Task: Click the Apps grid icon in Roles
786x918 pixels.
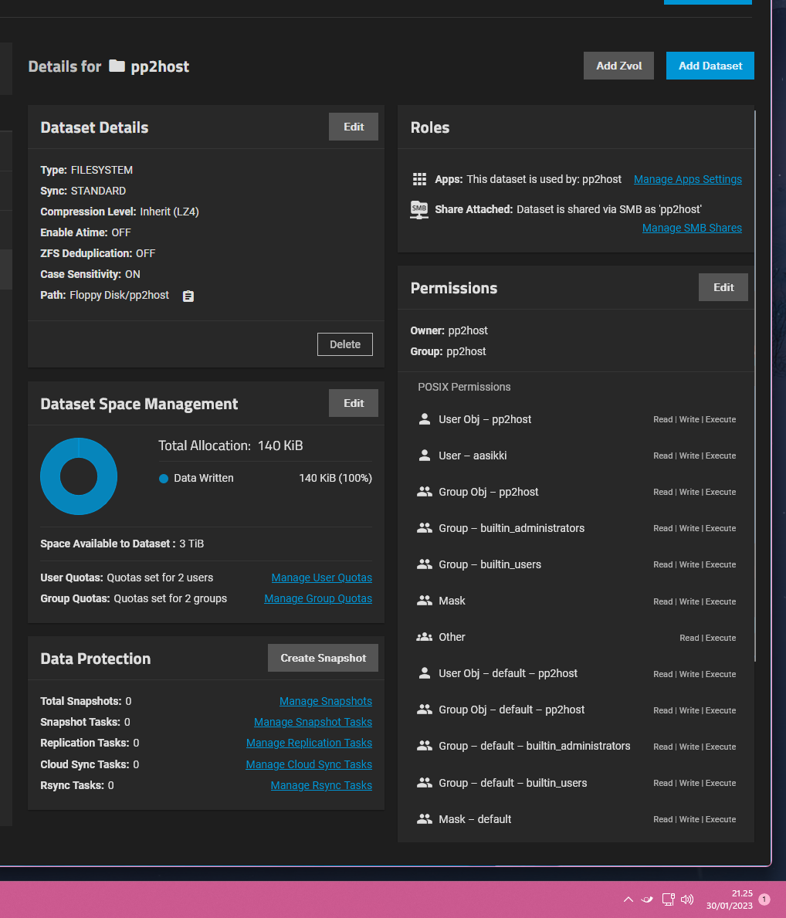Action: coord(419,179)
